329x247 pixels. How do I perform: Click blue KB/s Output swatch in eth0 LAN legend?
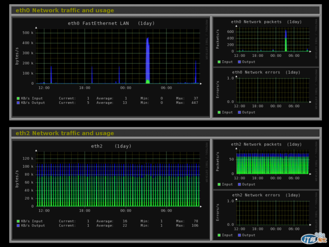18,103
